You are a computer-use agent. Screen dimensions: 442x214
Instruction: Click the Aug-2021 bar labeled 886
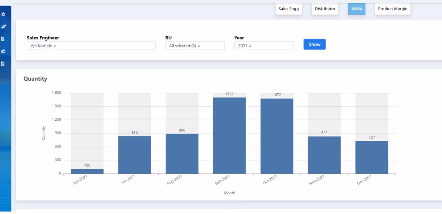tap(182, 154)
